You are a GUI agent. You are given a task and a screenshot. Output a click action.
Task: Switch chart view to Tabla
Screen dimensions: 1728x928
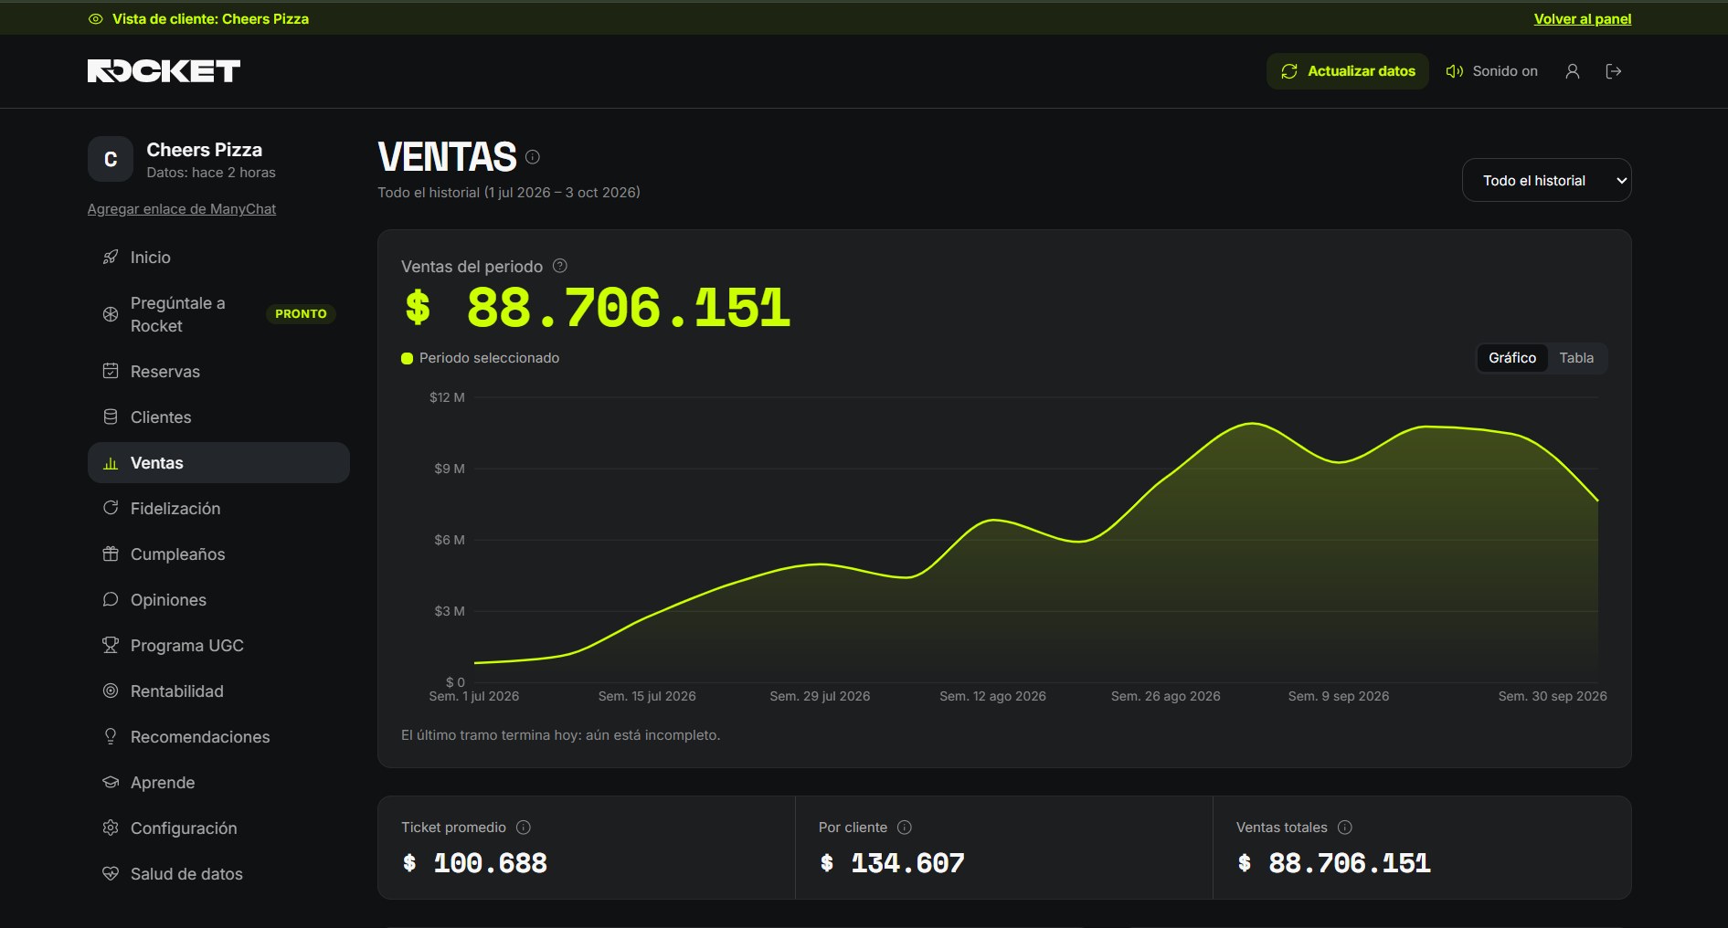[x=1576, y=358]
